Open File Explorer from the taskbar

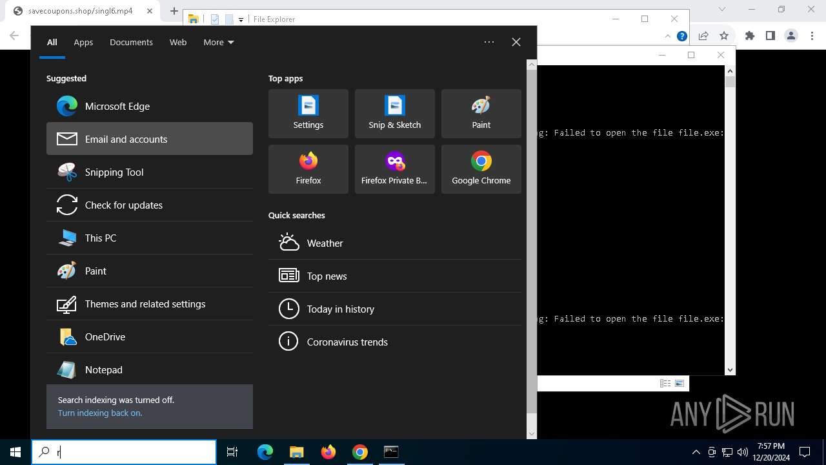(296, 452)
